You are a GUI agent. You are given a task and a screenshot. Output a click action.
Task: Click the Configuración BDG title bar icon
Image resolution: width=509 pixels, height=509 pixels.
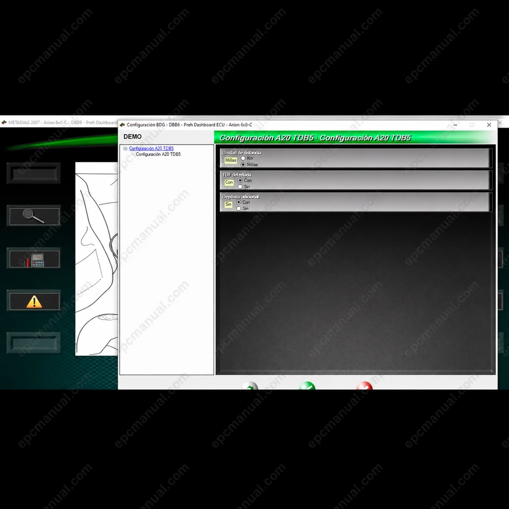pyautogui.click(x=122, y=125)
